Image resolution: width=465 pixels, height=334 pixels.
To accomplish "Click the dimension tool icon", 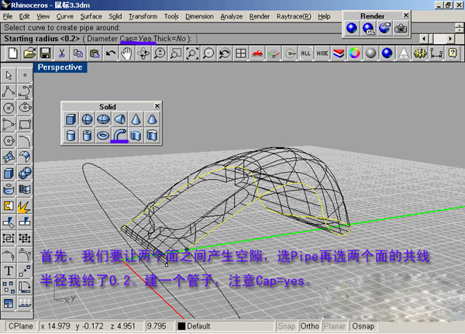I will pos(436,53).
